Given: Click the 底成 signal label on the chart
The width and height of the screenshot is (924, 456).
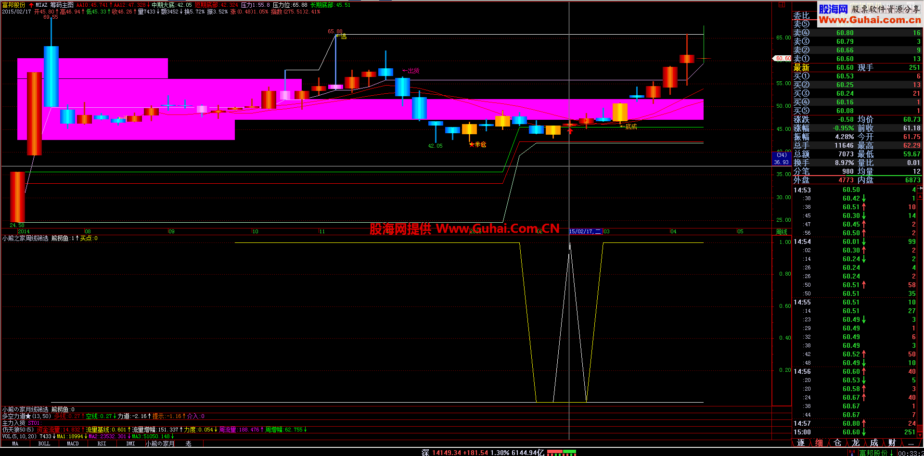Looking at the screenshot, I should click(x=629, y=127).
